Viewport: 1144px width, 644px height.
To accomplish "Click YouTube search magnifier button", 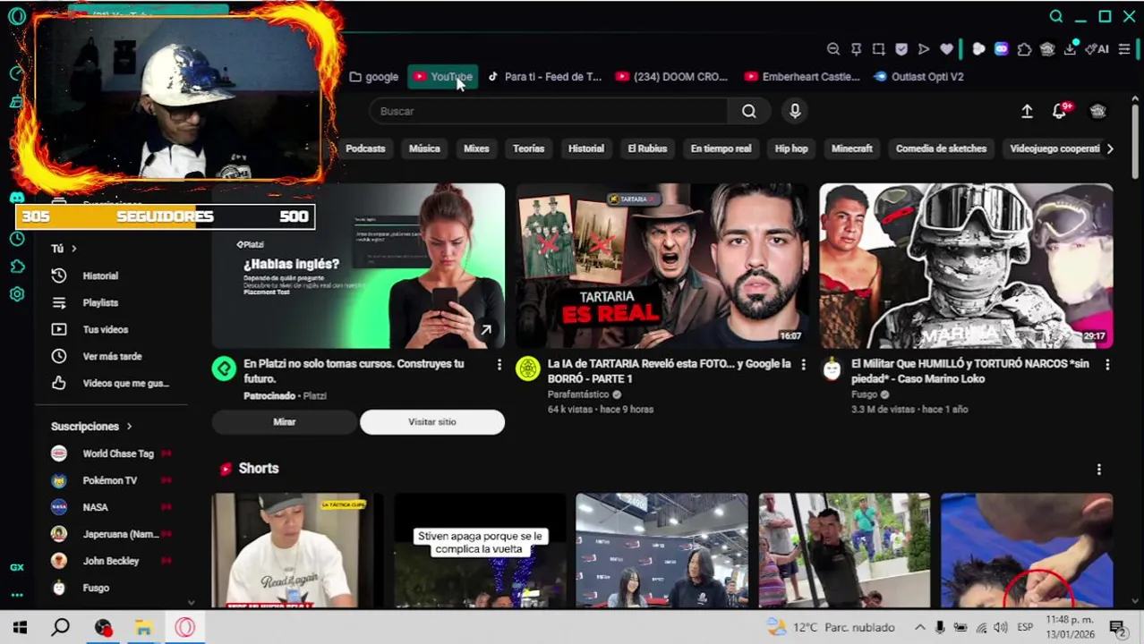I will coord(749,111).
